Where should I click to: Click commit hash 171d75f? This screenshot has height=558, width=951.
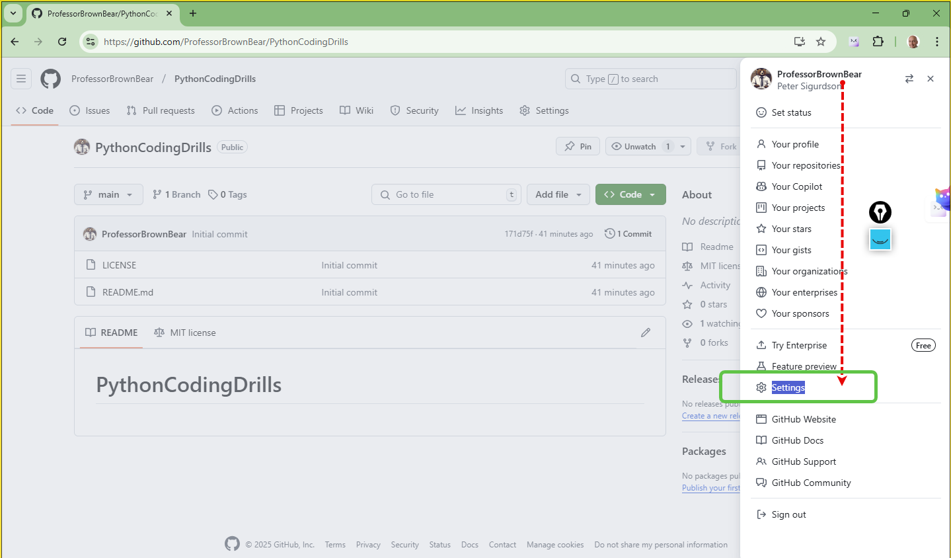point(519,234)
